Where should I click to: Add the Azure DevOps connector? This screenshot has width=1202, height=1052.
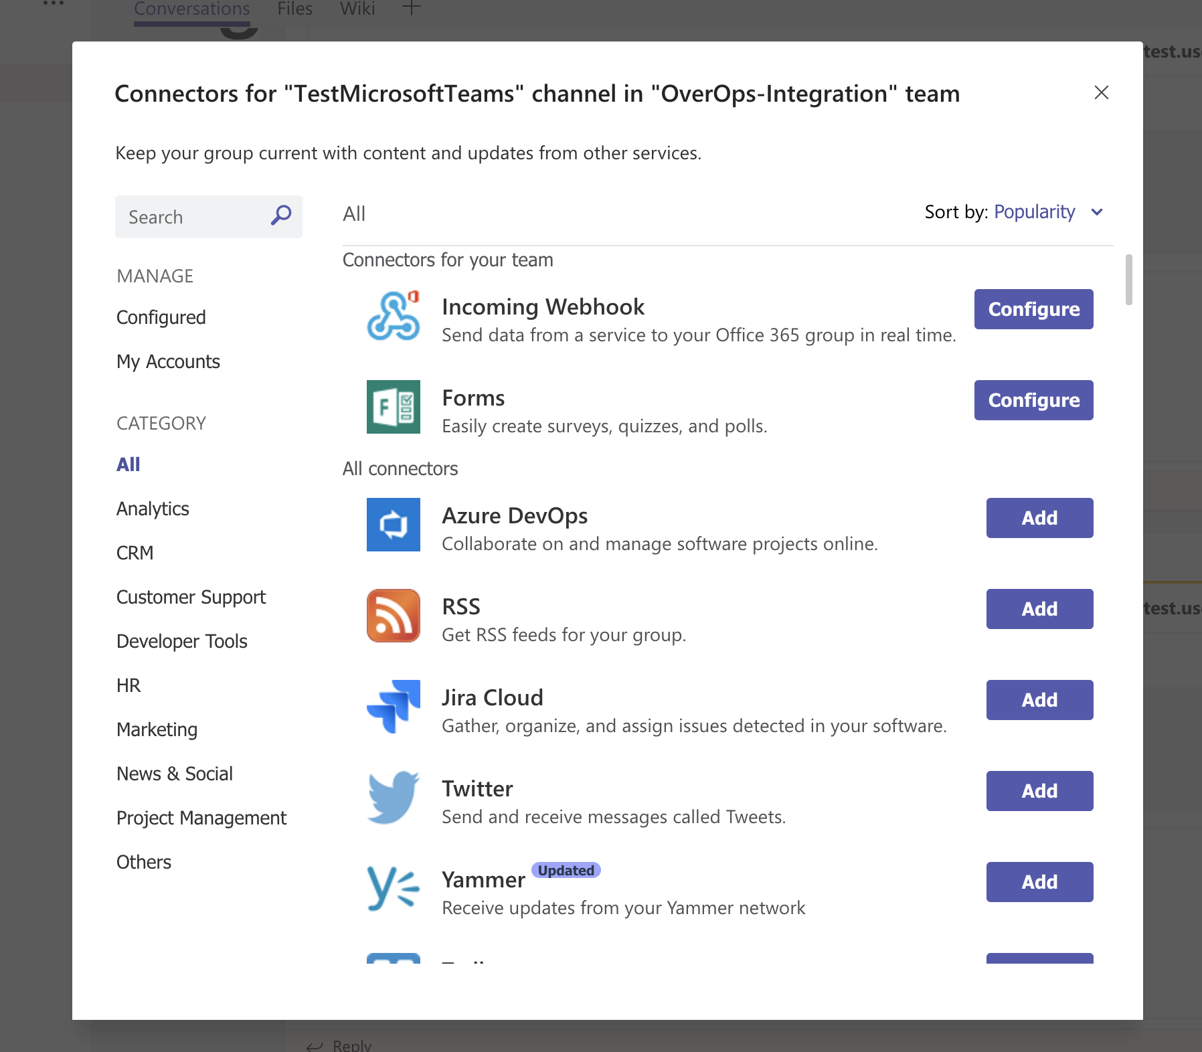click(x=1040, y=518)
